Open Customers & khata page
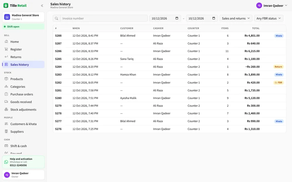The height and width of the screenshot is (182, 292). coord(23,124)
